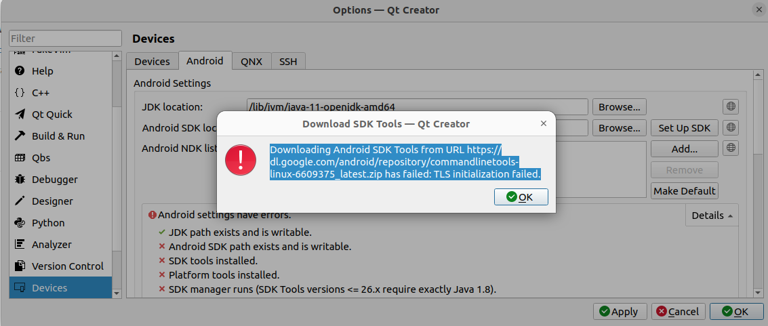
Task: Switch to the QNX tab
Action: click(x=251, y=62)
